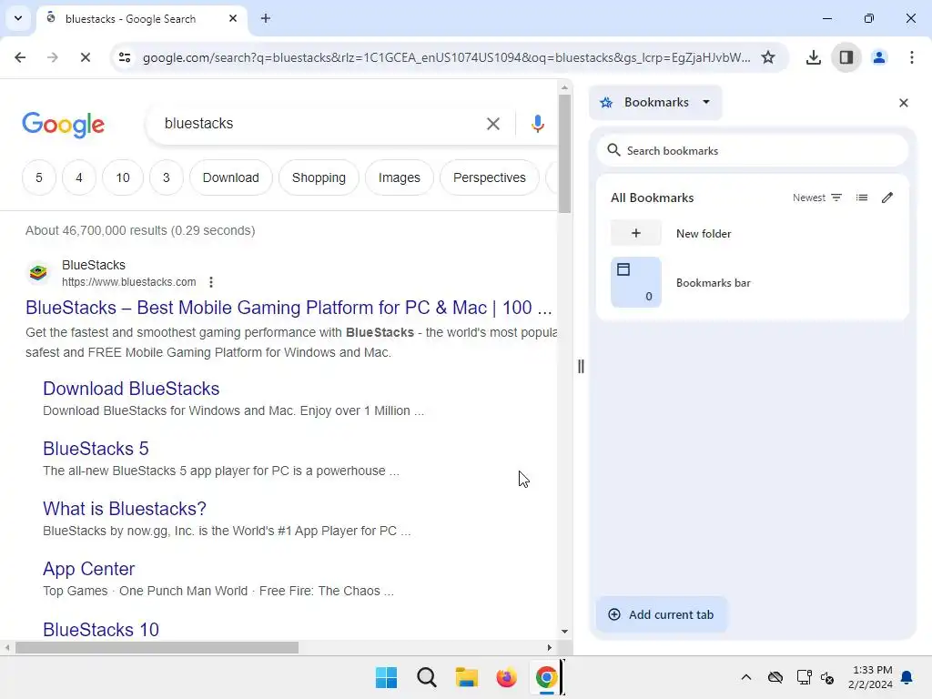Open the App Center sitelink
Image resolution: width=932 pixels, height=699 pixels.
click(89, 569)
